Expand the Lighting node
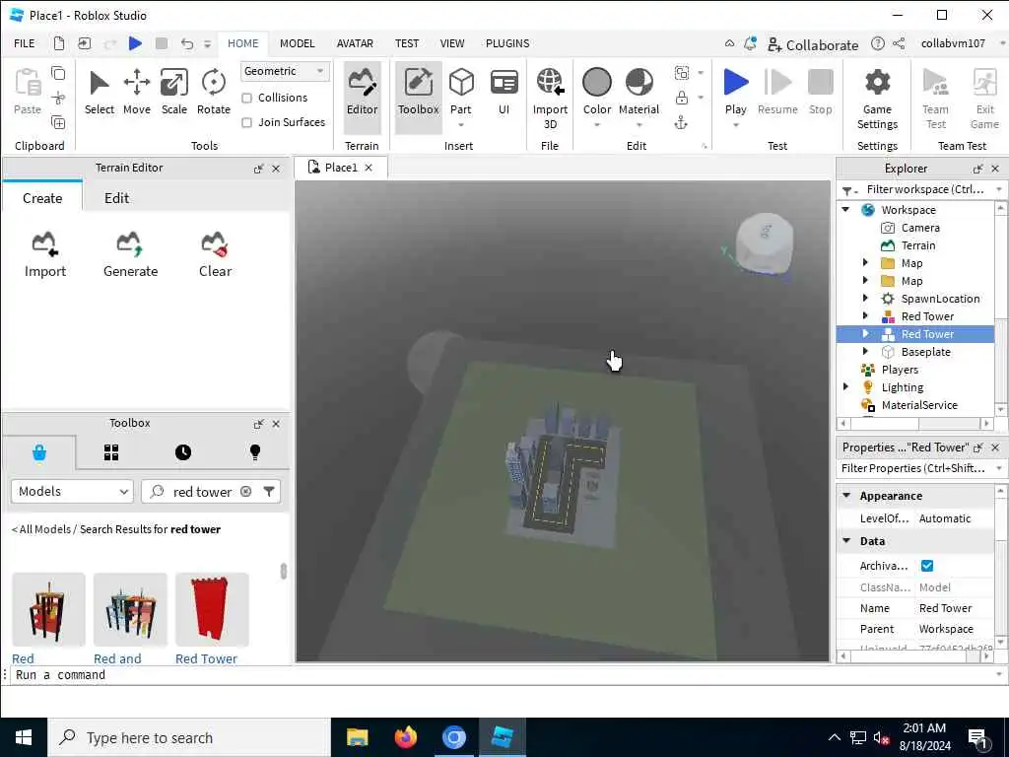Screen dimensions: 1009x757 846,386
